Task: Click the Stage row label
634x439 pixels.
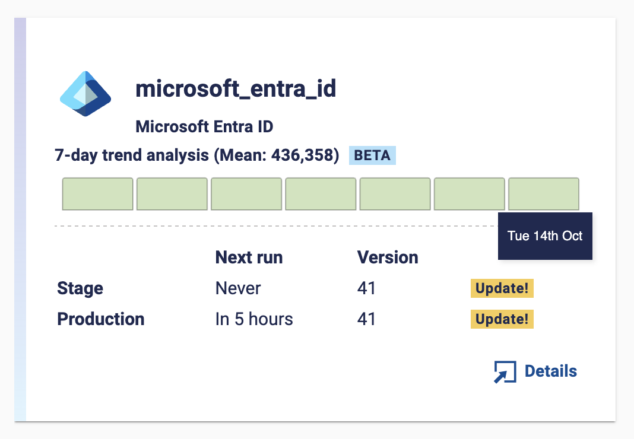Action: click(80, 289)
